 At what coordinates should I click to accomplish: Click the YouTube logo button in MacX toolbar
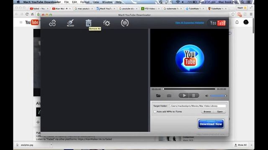(x=218, y=23)
